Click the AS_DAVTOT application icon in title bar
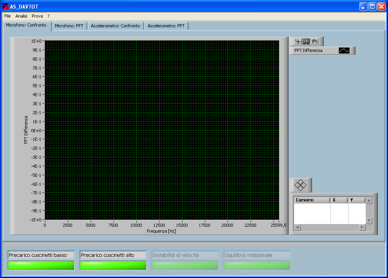The height and width of the screenshot is (278, 388). (x=5, y=6)
